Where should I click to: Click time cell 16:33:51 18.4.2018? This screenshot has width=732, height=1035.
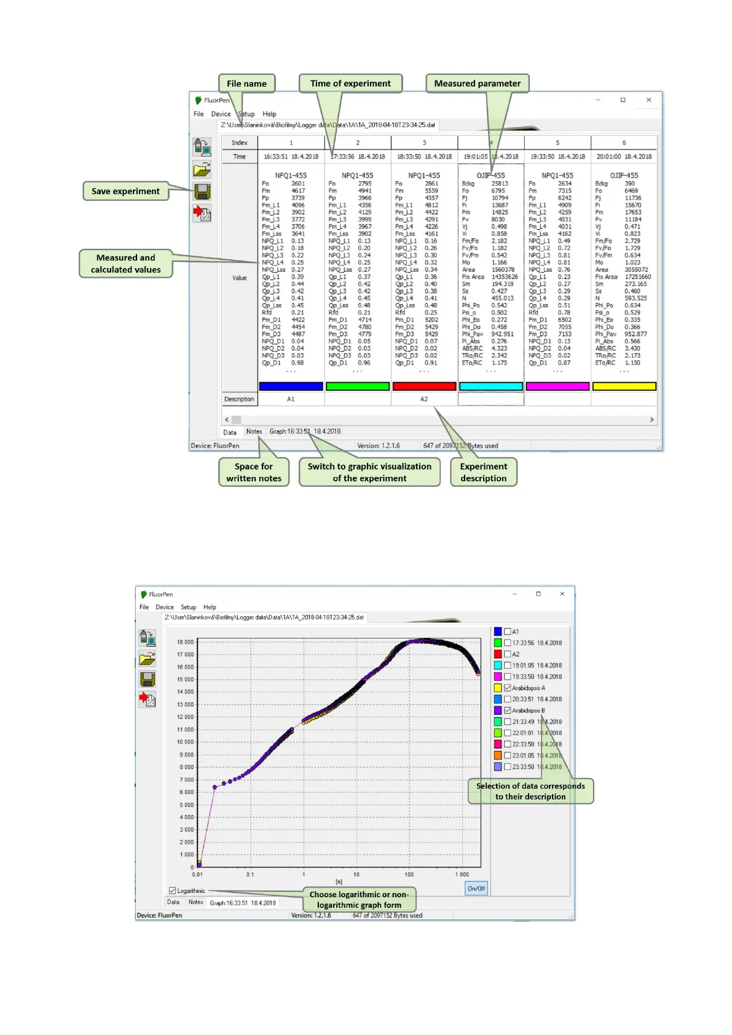(x=291, y=157)
